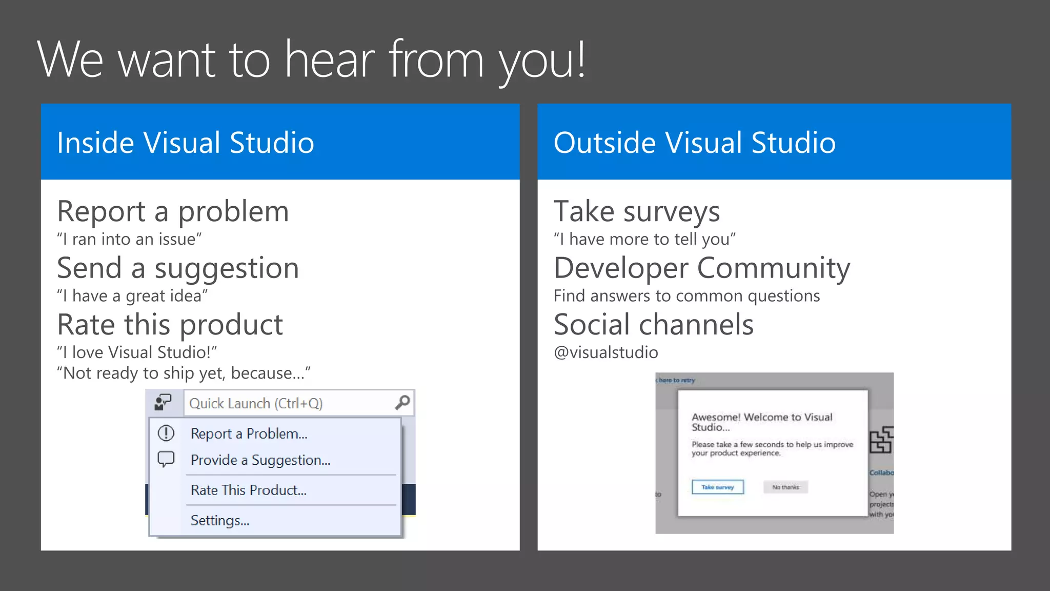Click the collaborate icon behind survey dialog
Image resolution: width=1050 pixels, height=591 pixels.
pos(881,440)
